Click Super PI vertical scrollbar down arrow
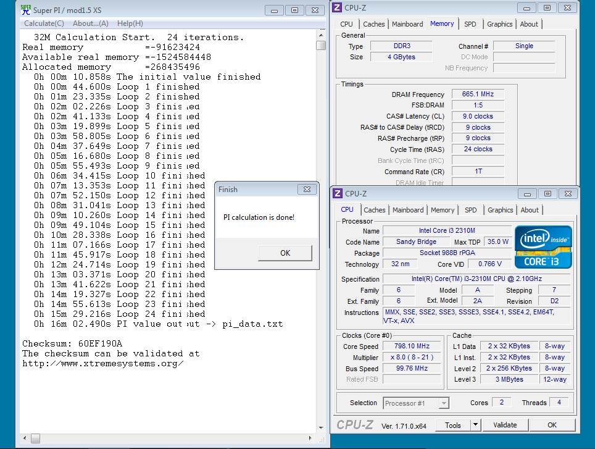This screenshot has height=449, width=595. click(x=321, y=428)
